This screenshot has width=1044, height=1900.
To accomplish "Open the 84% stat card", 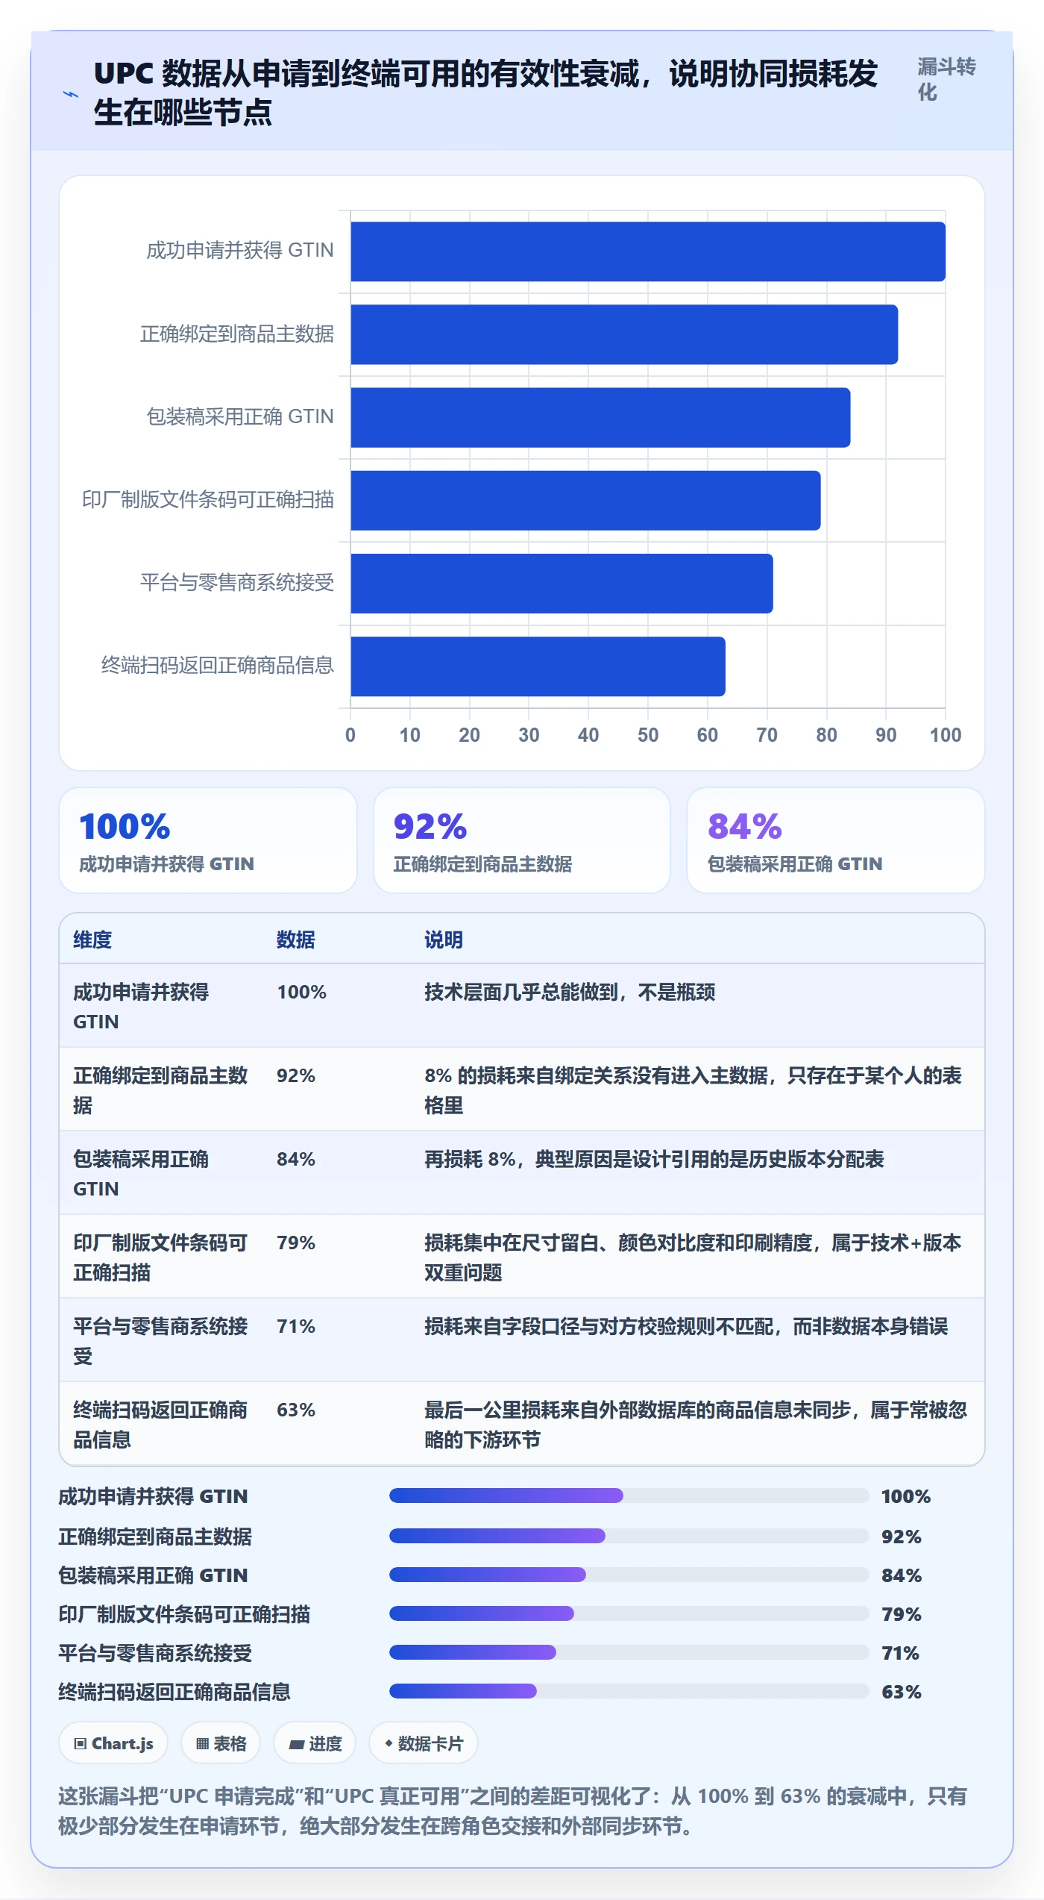I will tap(836, 840).
